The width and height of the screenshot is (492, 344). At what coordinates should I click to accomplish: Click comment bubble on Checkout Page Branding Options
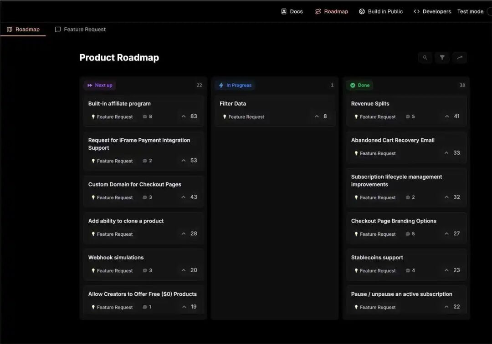point(408,234)
